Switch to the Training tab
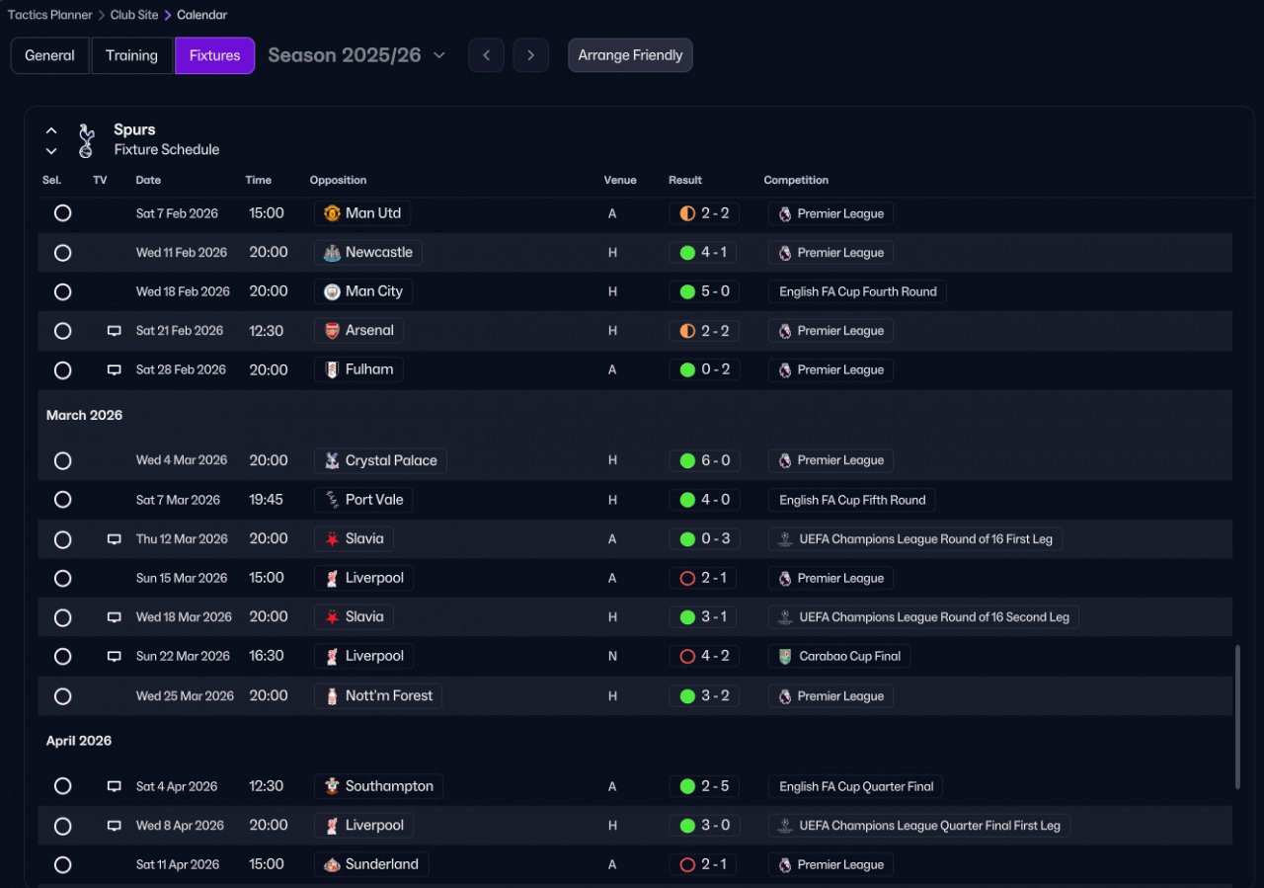Screen dimensions: 1264x888 [131, 55]
